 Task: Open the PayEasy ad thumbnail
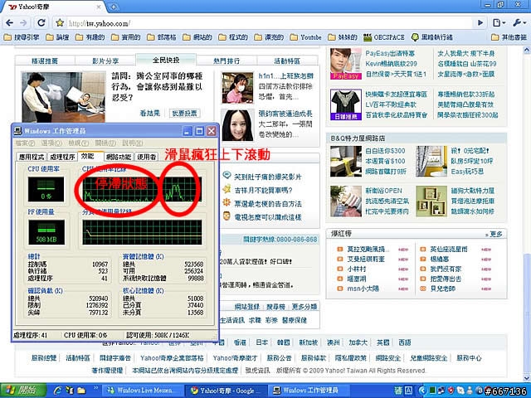pos(346,64)
